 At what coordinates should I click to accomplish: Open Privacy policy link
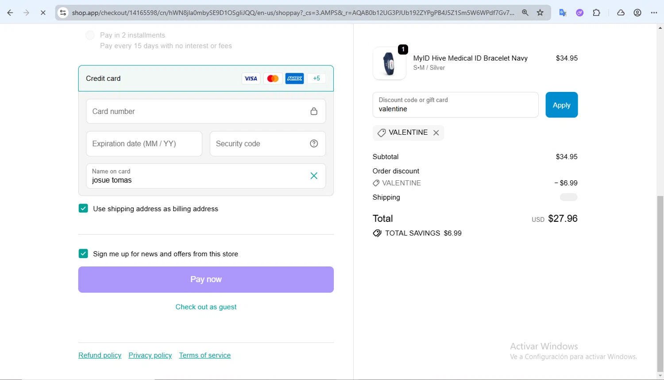coord(150,355)
